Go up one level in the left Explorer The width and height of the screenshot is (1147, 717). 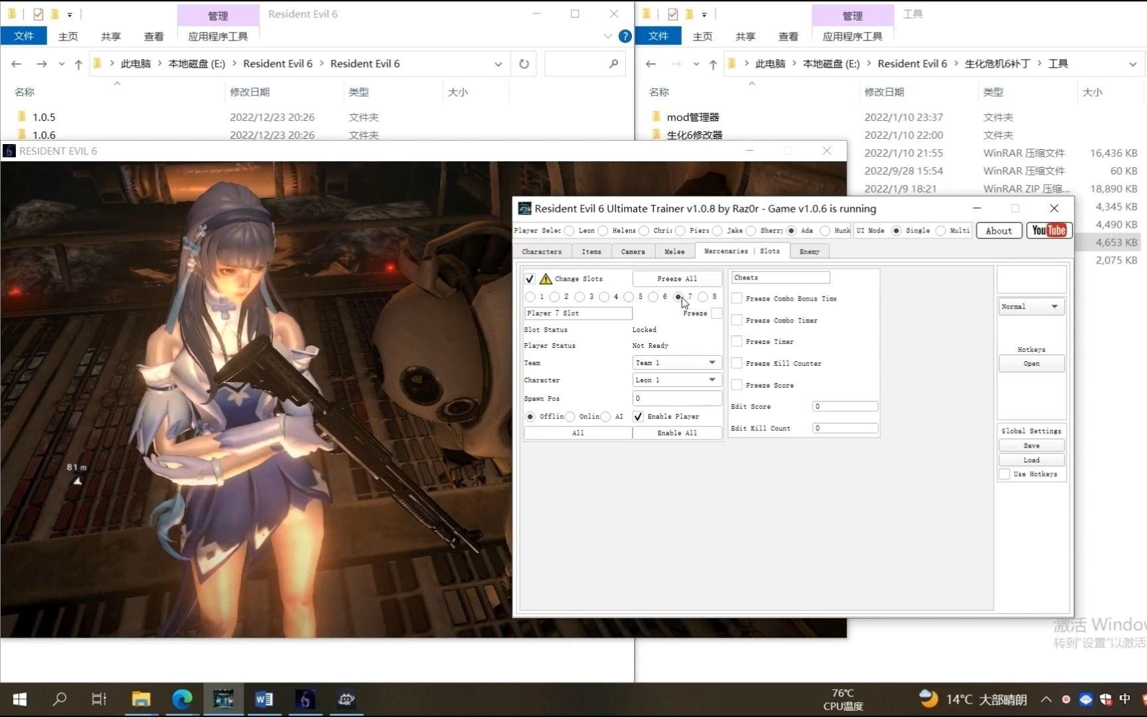pyautogui.click(x=78, y=64)
